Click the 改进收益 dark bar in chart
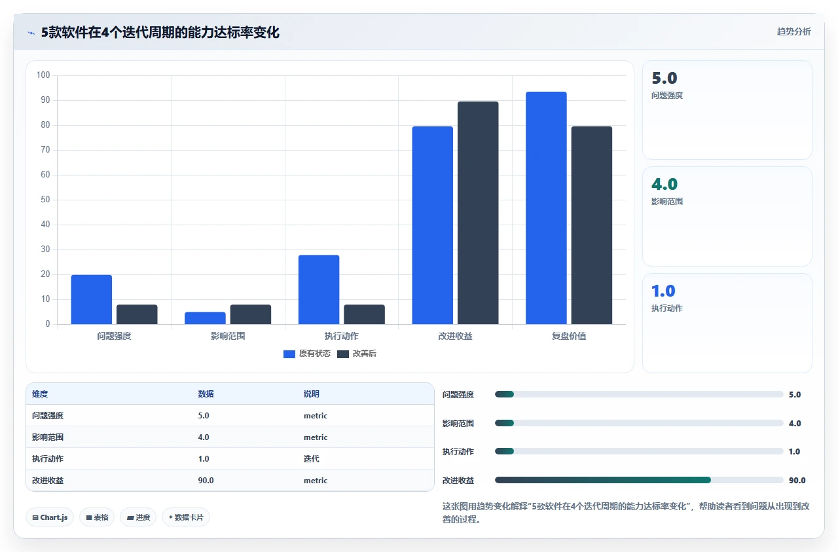 click(478, 213)
